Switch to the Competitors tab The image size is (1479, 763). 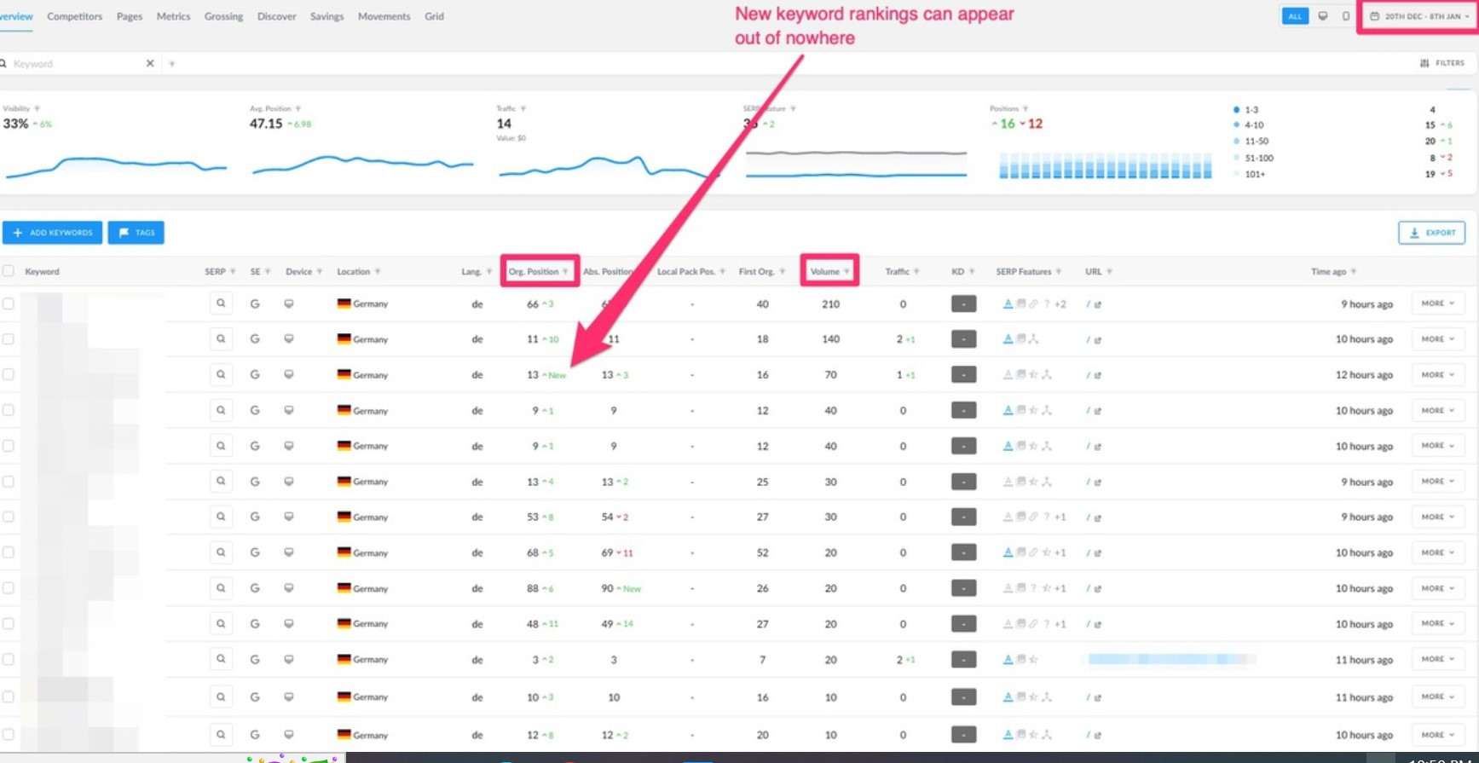(x=74, y=16)
